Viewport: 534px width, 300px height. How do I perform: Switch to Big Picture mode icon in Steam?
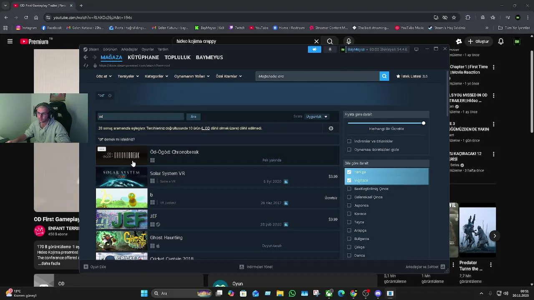[416, 49]
